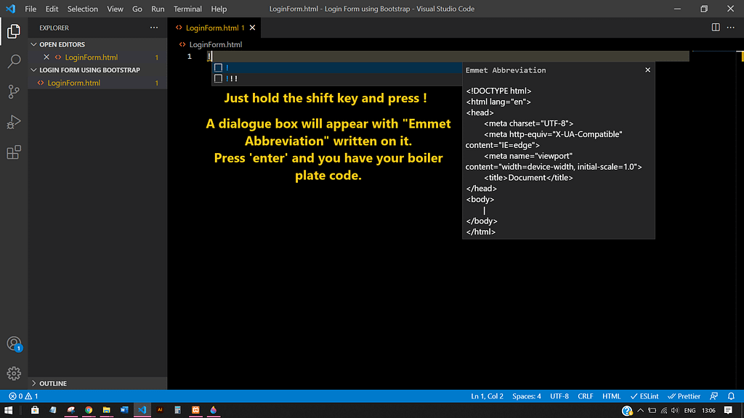The image size is (744, 418).
Task: Choose the single '!' Emmet suggestion
Action: [227, 67]
